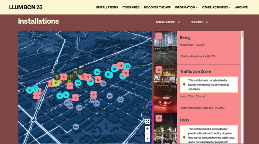Select cyan map marker 32

pyautogui.click(x=127, y=67)
